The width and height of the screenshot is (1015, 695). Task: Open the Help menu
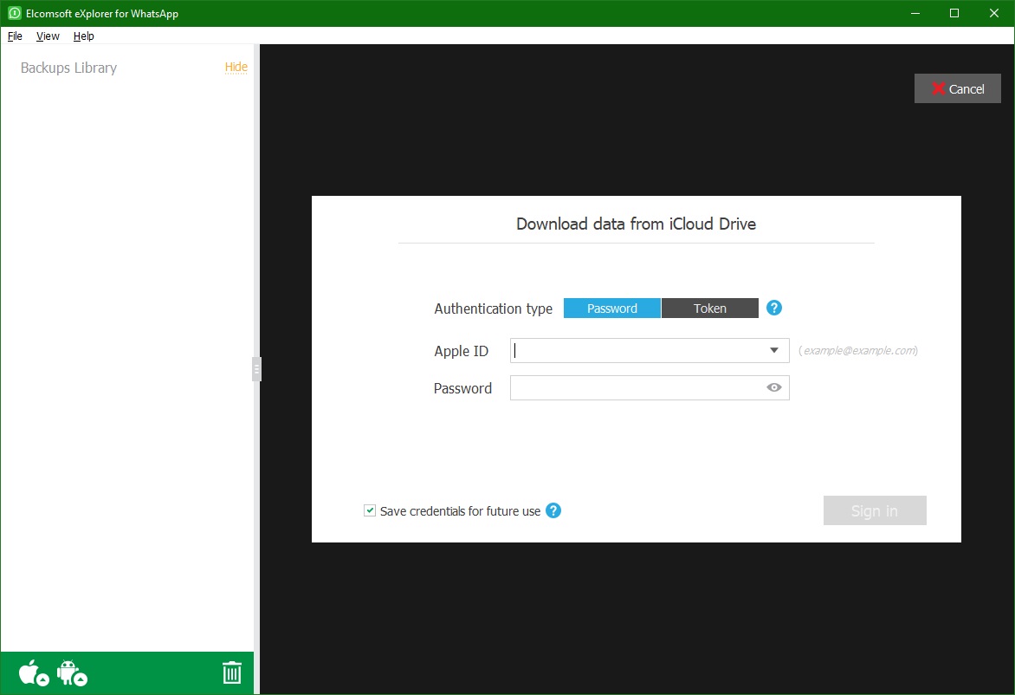pos(83,36)
